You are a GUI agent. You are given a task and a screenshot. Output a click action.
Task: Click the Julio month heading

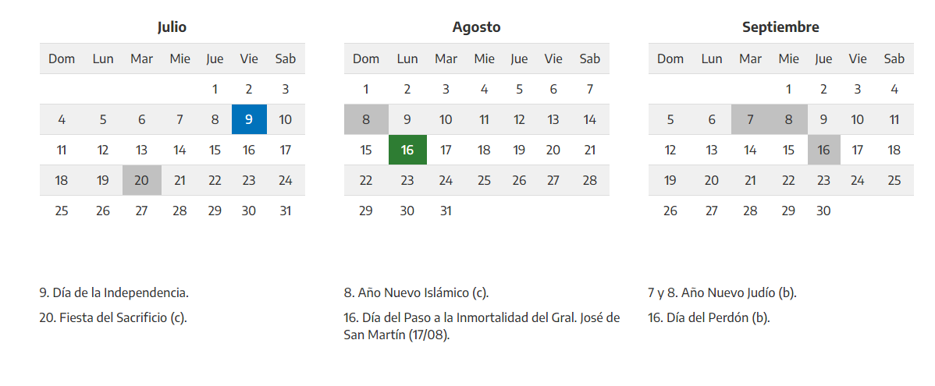[x=172, y=27]
